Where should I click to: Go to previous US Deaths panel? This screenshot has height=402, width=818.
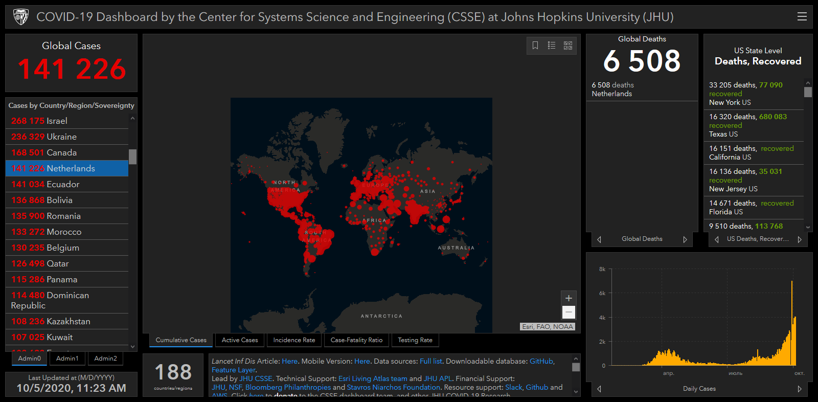pos(717,239)
